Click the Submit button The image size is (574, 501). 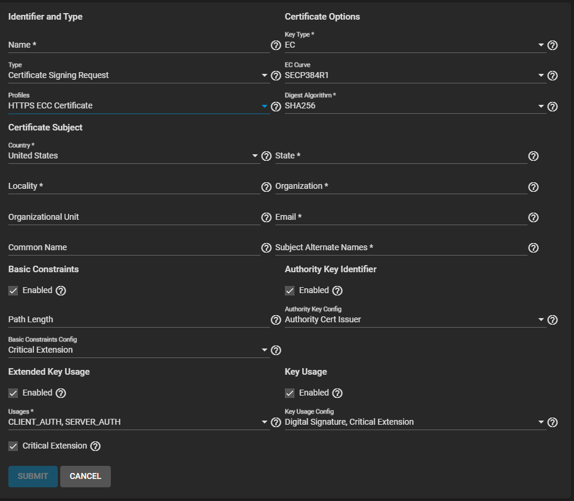[33, 477]
